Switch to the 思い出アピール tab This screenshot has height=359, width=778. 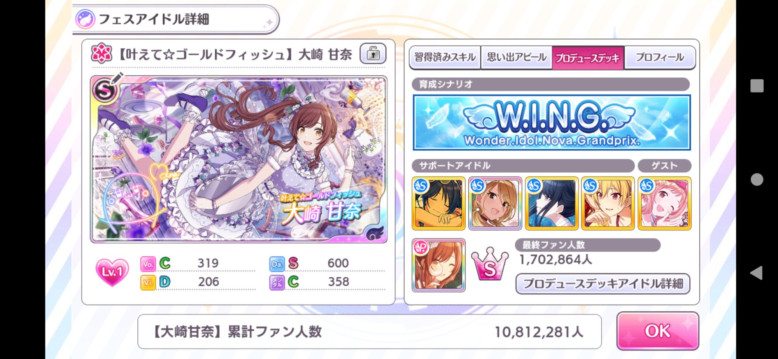517,58
